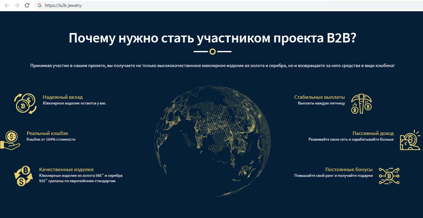This screenshot has height=218, width=423.
Task: Click the bitcoin and dollar swap arrows icon
Action: coord(24,176)
